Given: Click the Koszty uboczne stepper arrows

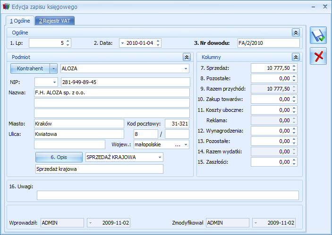Looking at the screenshot, I should 294,110.
